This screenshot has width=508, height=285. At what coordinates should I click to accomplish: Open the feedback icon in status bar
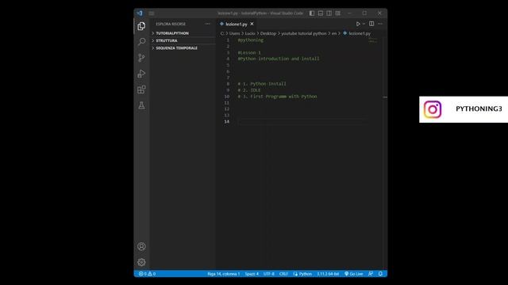[371, 274]
